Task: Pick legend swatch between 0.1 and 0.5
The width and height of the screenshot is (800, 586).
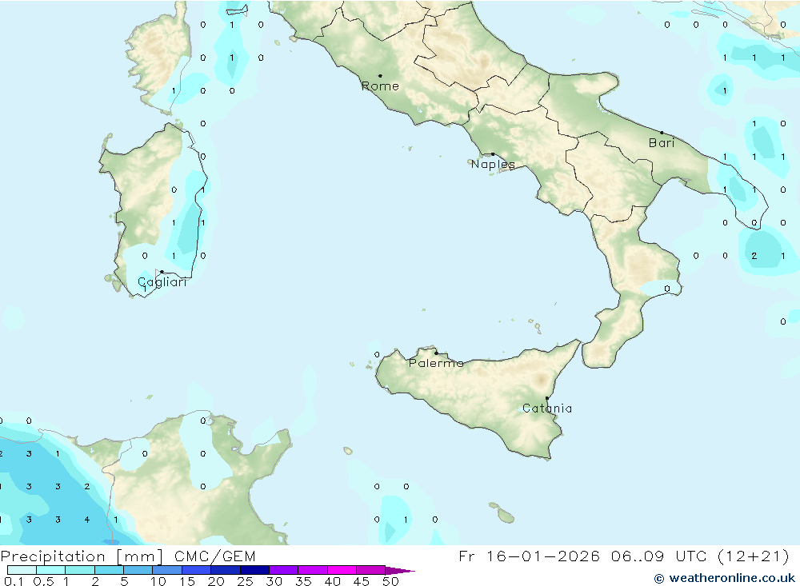Action: click(22, 570)
